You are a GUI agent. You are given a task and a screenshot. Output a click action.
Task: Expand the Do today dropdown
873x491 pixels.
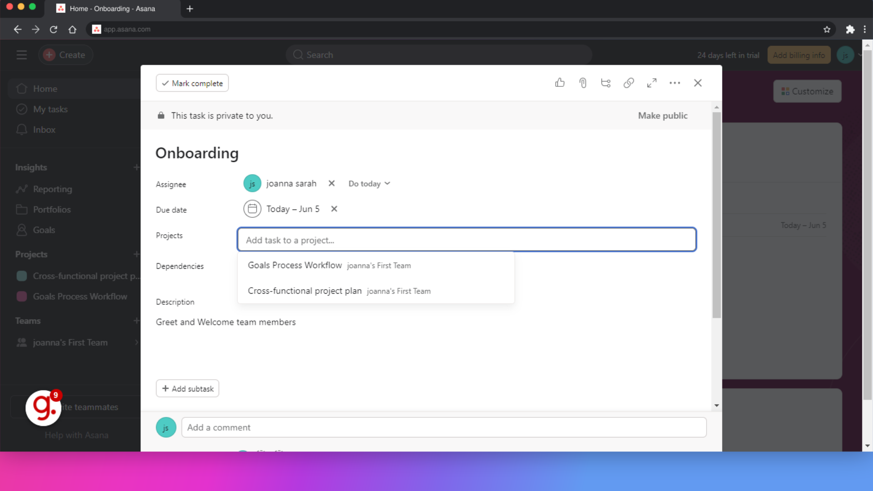click(369, 184)
